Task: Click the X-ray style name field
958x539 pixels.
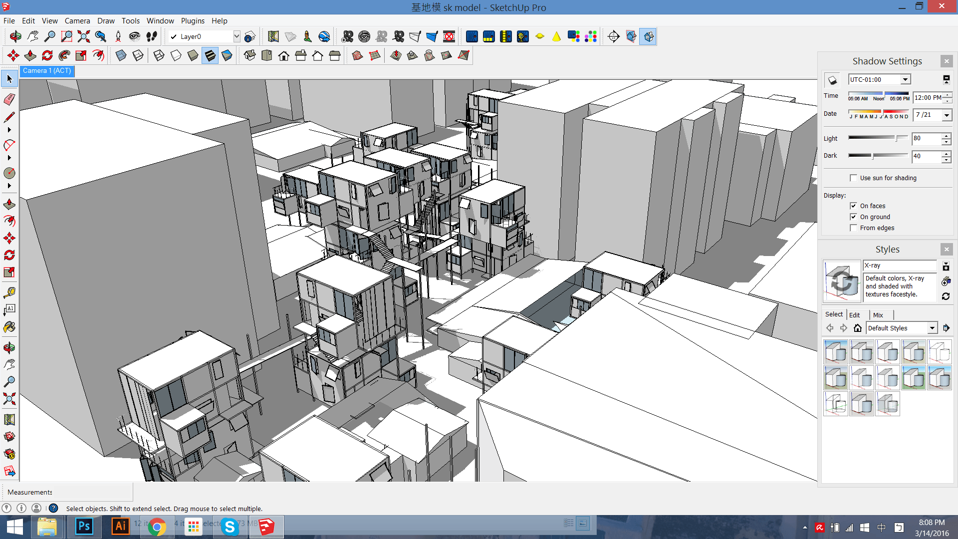Action: tap(900, 266)
